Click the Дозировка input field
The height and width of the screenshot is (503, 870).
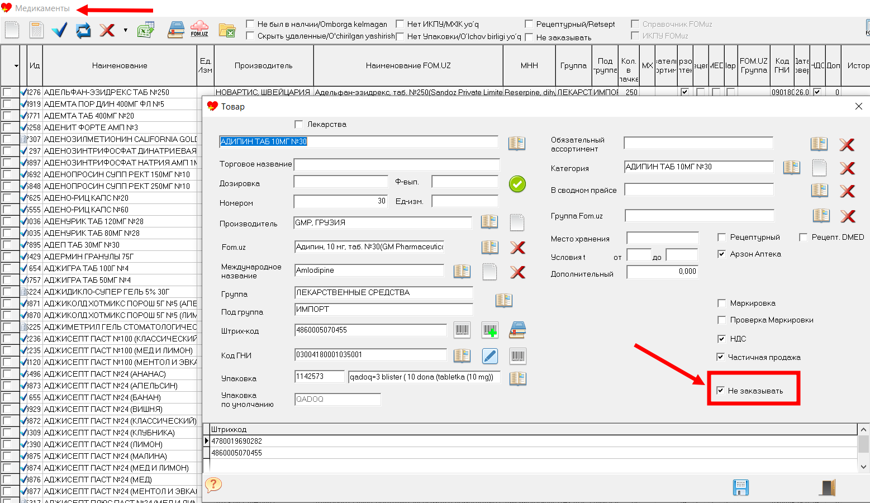(x=341, y=182)
